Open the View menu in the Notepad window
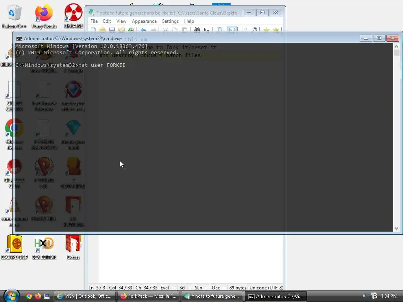403x302 pixels. (121, 21)
